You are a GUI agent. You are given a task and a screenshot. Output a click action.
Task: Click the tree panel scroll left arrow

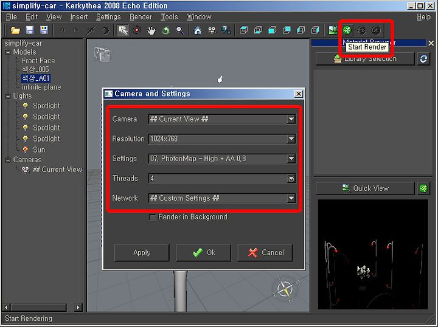7,308
